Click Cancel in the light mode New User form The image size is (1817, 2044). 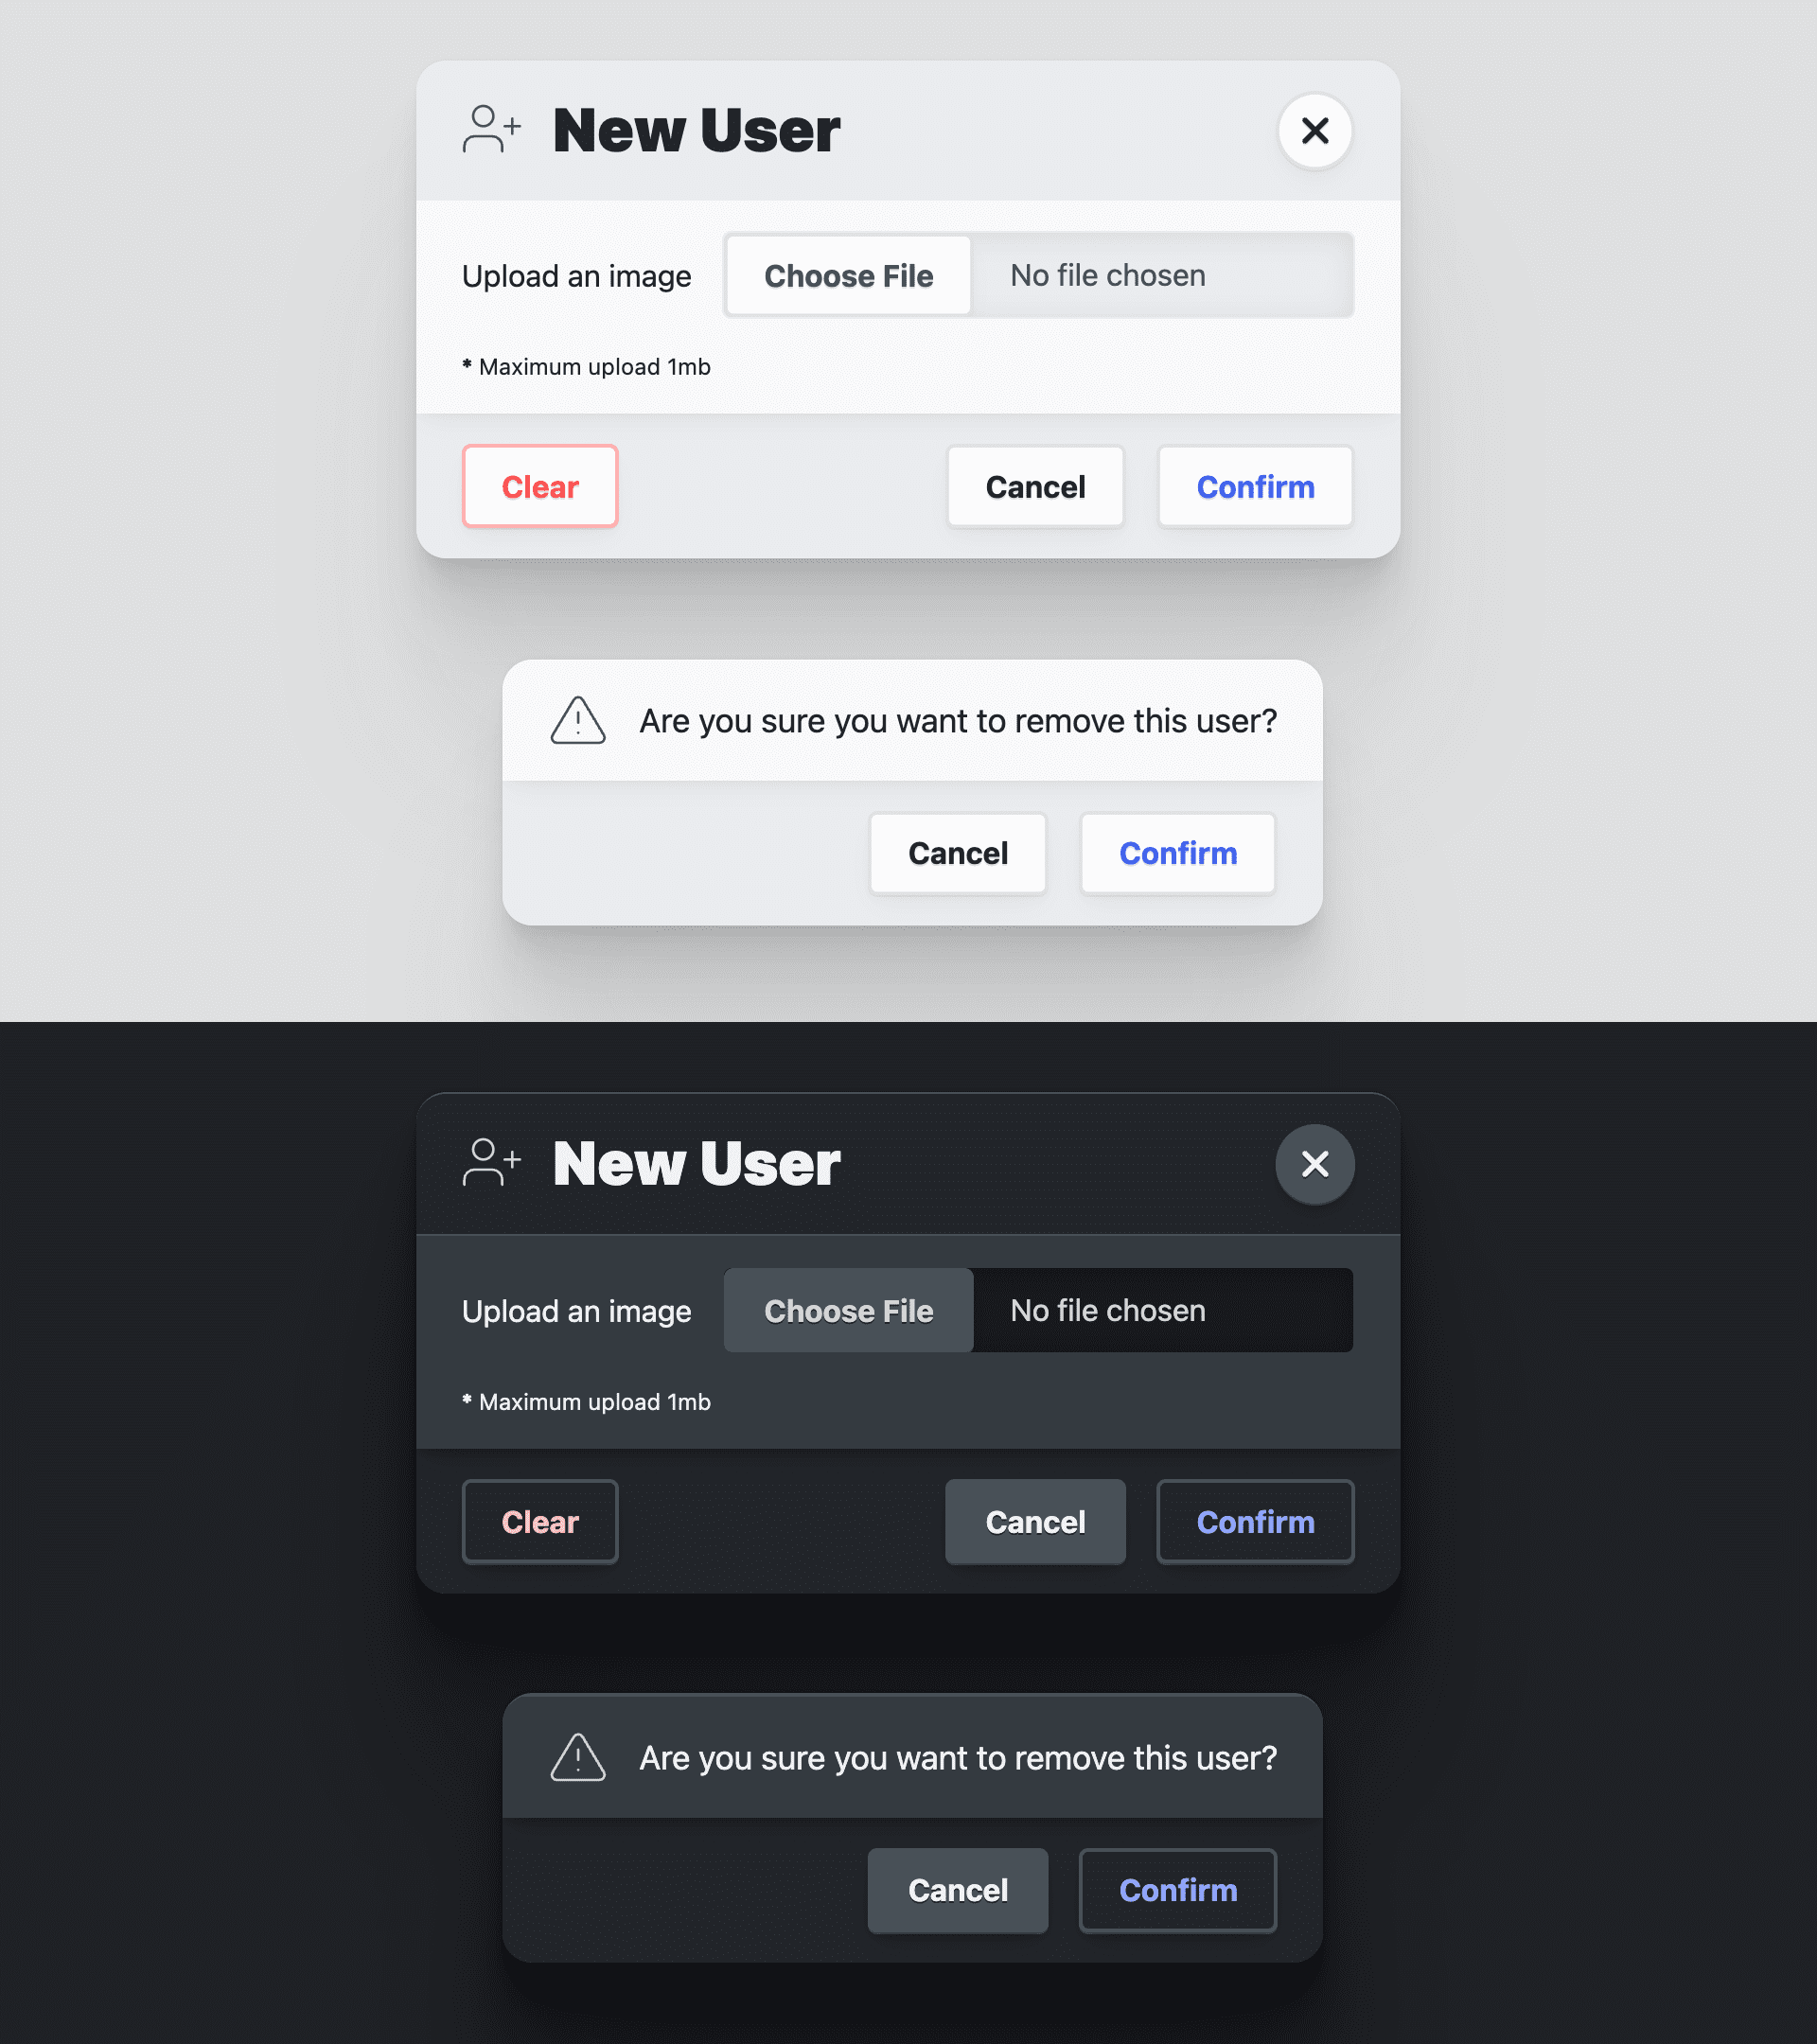[x=1034, y=485]
